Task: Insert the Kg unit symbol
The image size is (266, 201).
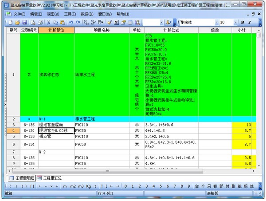Action: [89, 186]
